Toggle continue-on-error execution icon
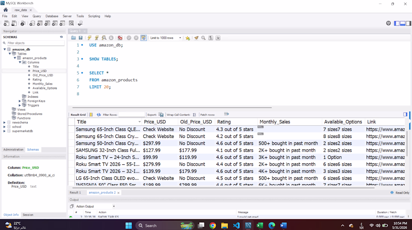 click(120, 38)
